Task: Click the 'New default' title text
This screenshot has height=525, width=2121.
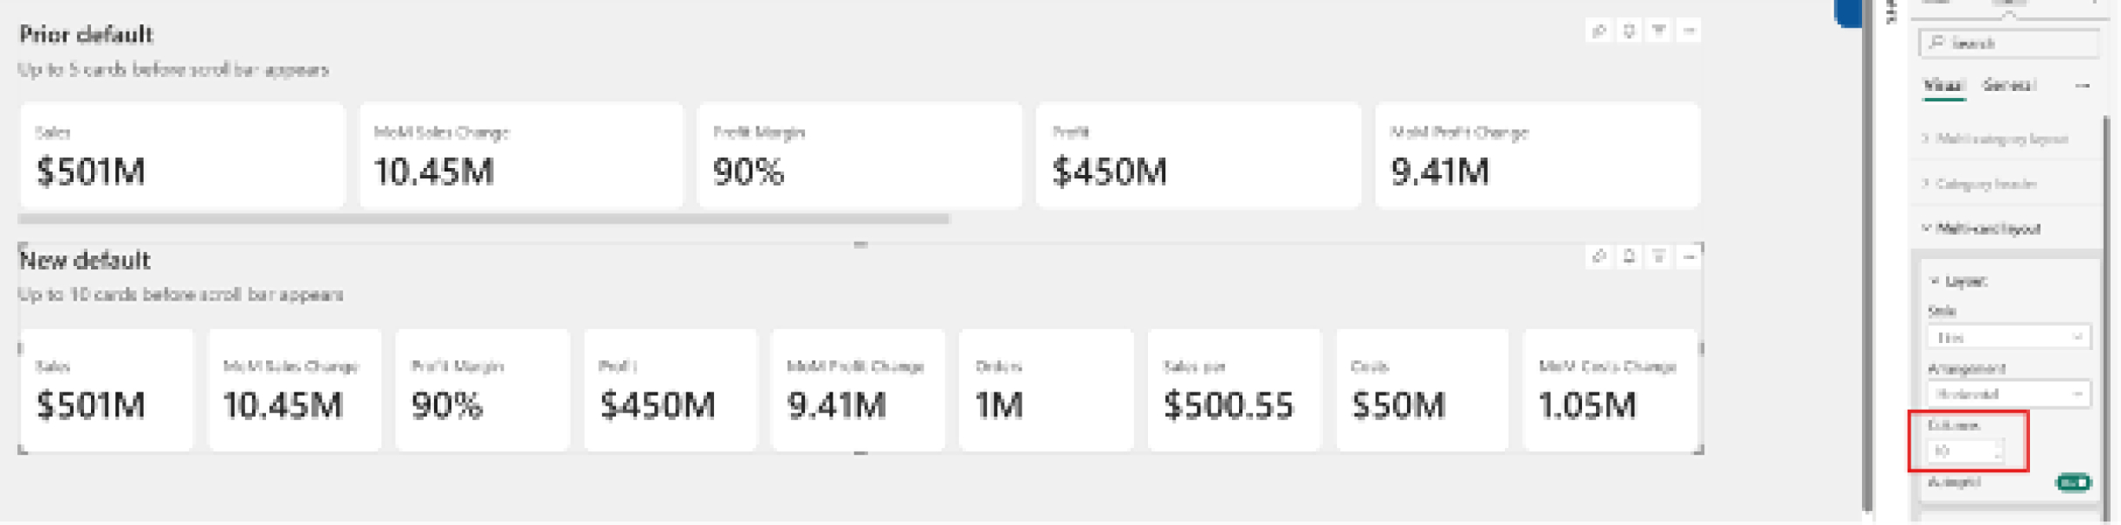Action: pyautogui.click(x=85, y=260)
